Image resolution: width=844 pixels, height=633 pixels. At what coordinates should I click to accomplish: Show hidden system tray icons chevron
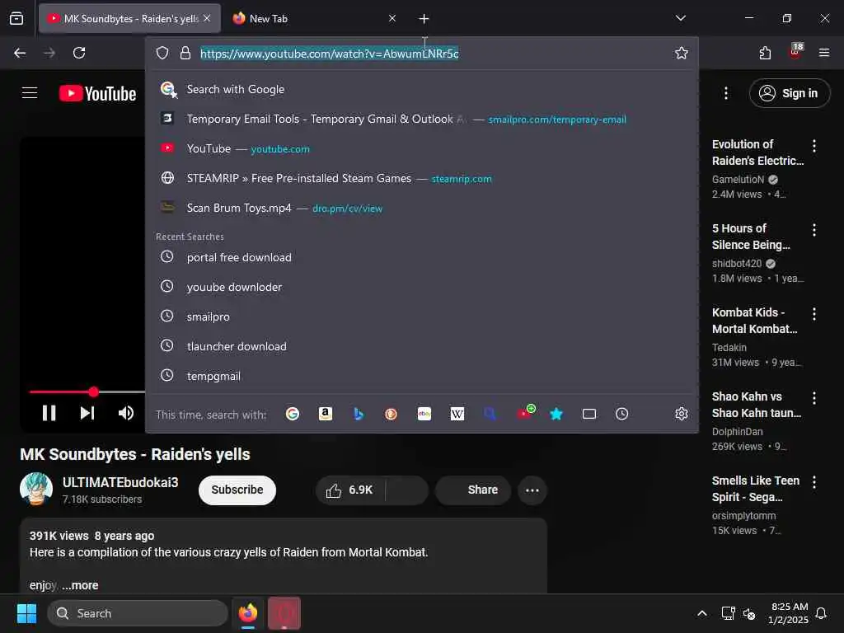click(x=702, y=613)
